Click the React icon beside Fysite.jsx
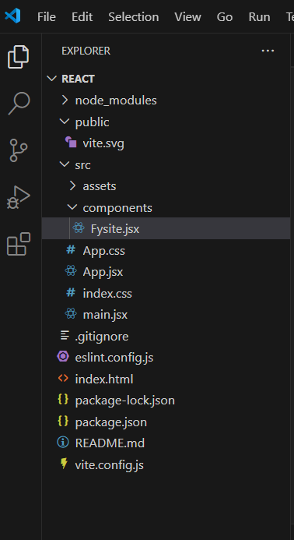This screenshot has width=294, height=540. (x=79, y=228)
